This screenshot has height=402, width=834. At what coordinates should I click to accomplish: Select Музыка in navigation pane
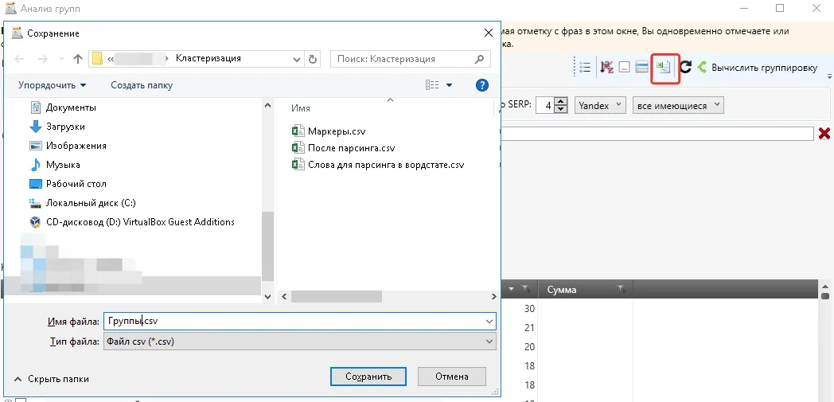[55, 165]
